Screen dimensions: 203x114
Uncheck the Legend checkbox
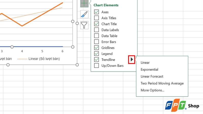97,54
